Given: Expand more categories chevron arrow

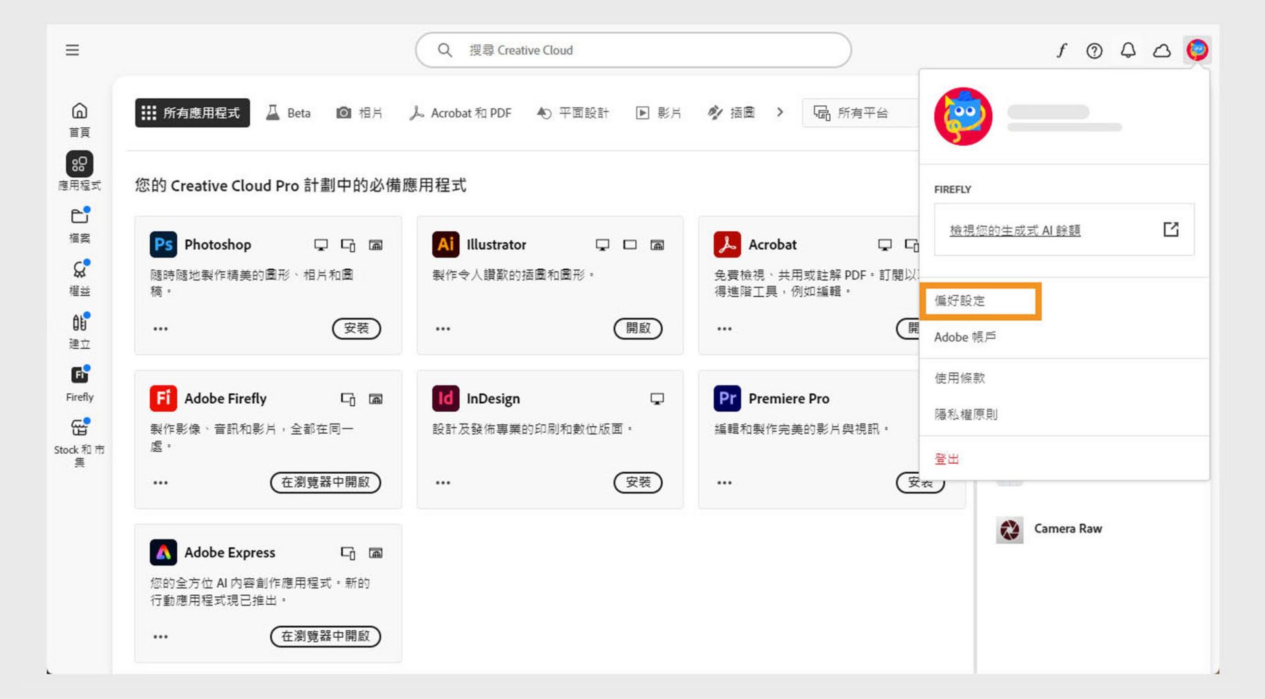Looking at the screenshot, I should click(x=780, y=113).
